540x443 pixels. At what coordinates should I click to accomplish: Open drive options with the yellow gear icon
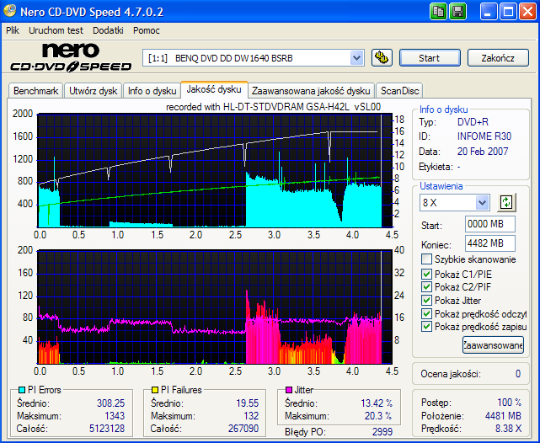point(382,58)
